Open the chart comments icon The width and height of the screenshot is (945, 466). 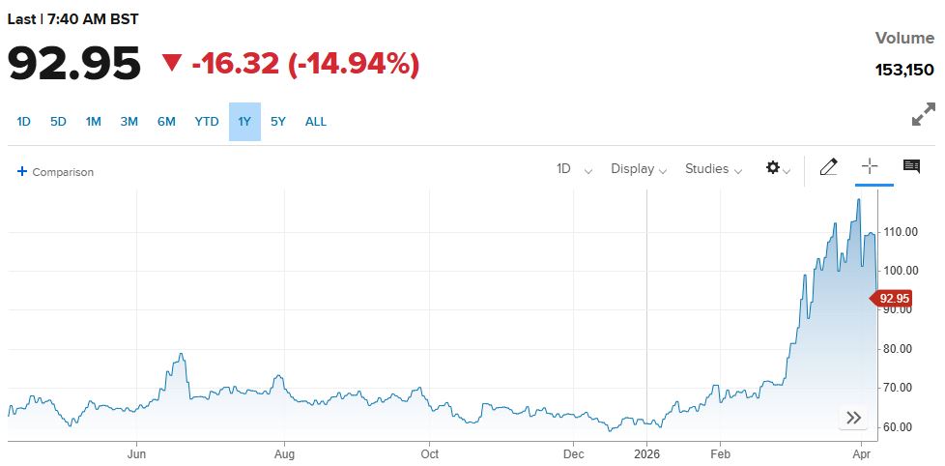click(x=911, y=167)
